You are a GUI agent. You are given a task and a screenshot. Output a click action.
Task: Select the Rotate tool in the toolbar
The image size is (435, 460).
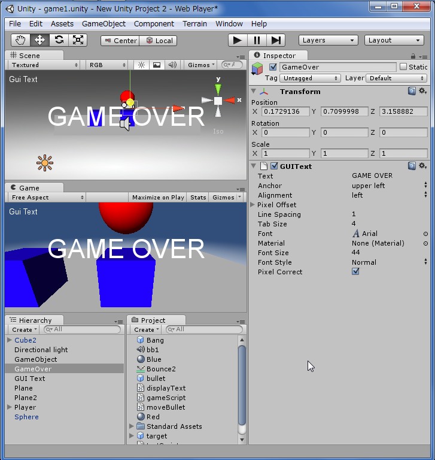[59, 40]
